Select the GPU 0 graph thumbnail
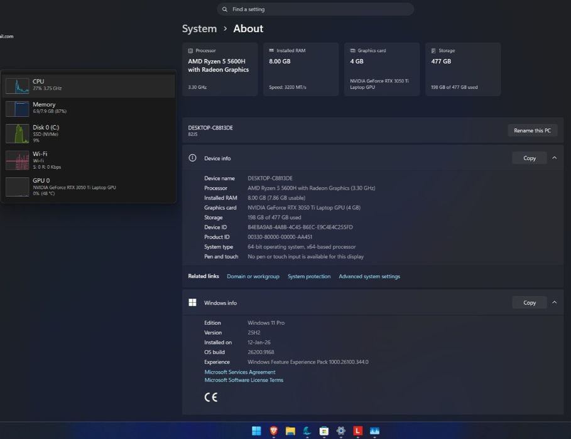 point(17,187)
